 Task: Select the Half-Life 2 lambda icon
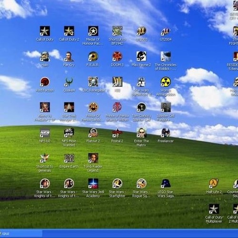(x=214, y=183)
